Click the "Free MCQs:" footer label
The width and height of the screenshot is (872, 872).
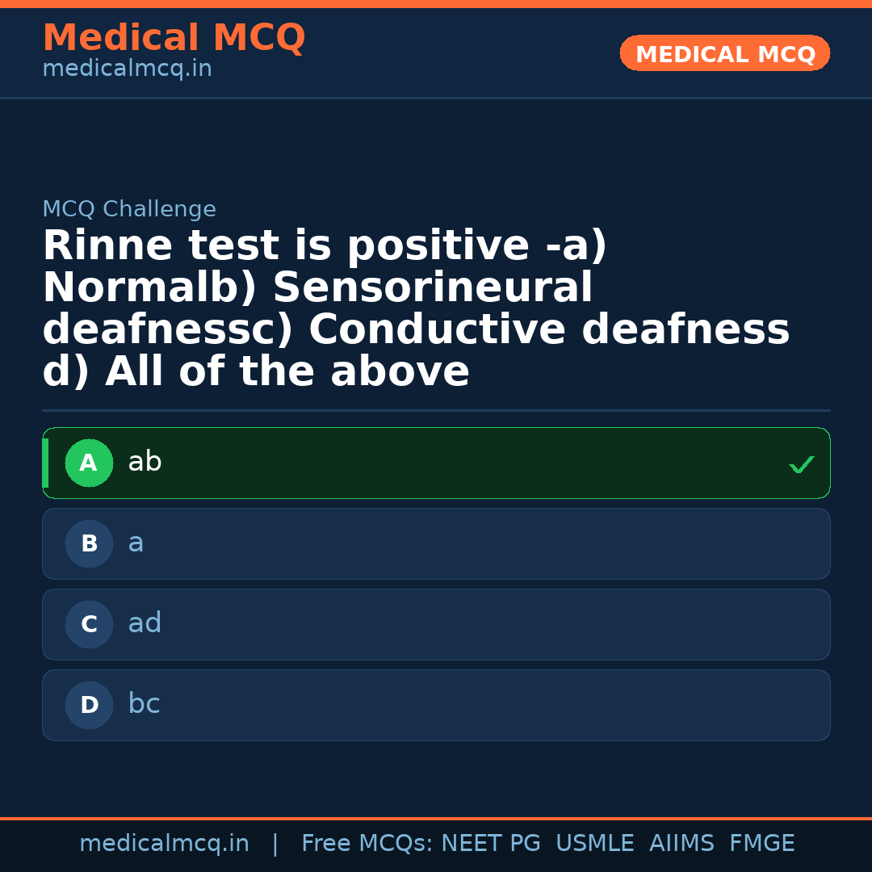point(367,844)
